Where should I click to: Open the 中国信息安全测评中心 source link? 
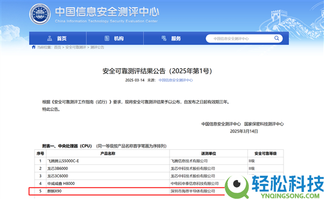click(x=175, y=80)
